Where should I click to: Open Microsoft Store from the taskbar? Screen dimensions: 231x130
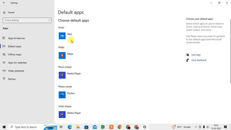click(x=86, y=127)
